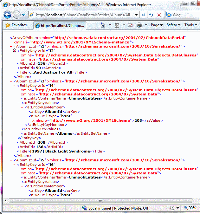Refresh the current page
This screenshot has height=214, width=200.
point(151,15)
